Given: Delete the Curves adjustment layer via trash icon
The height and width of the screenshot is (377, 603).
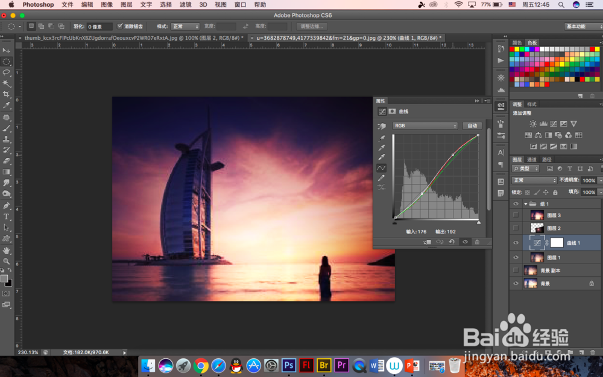Looking at the screenshot, I should [x=477, y=242].
